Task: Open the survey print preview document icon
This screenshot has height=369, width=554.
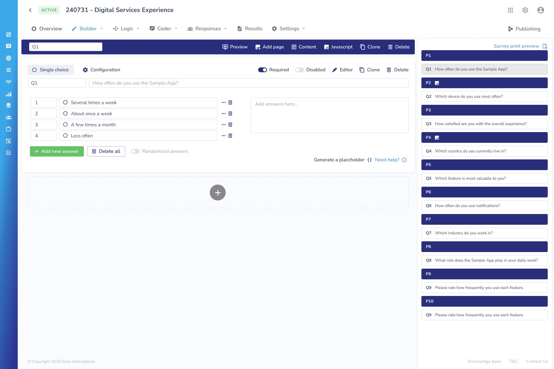Action: 545,46
